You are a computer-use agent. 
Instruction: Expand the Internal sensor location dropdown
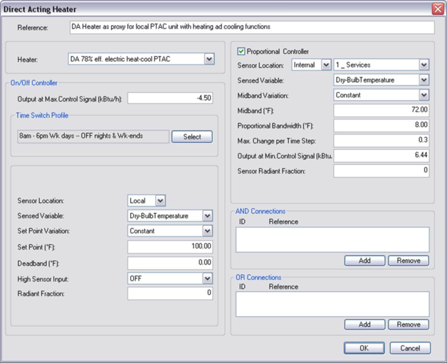pos(326,65)
